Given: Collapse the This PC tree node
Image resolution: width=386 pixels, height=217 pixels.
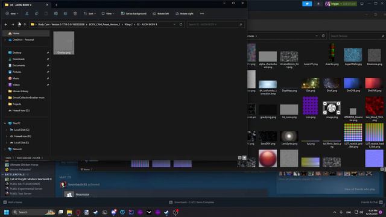Looking at the screenshot, I should point(5,123).
